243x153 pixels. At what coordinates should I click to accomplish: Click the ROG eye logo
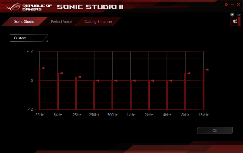14,7
